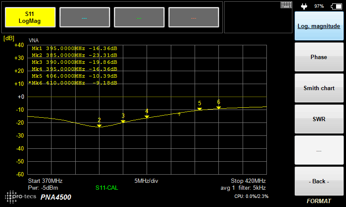Click the Start 370MHz frequency label
The height and width of the screenshot is (207, 346).
point(45,181)
